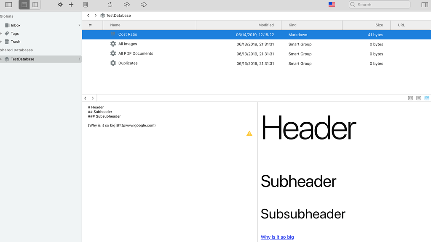Sort the list by the Modified column
The image size is (431, 242).
click(x=238, y=25)
